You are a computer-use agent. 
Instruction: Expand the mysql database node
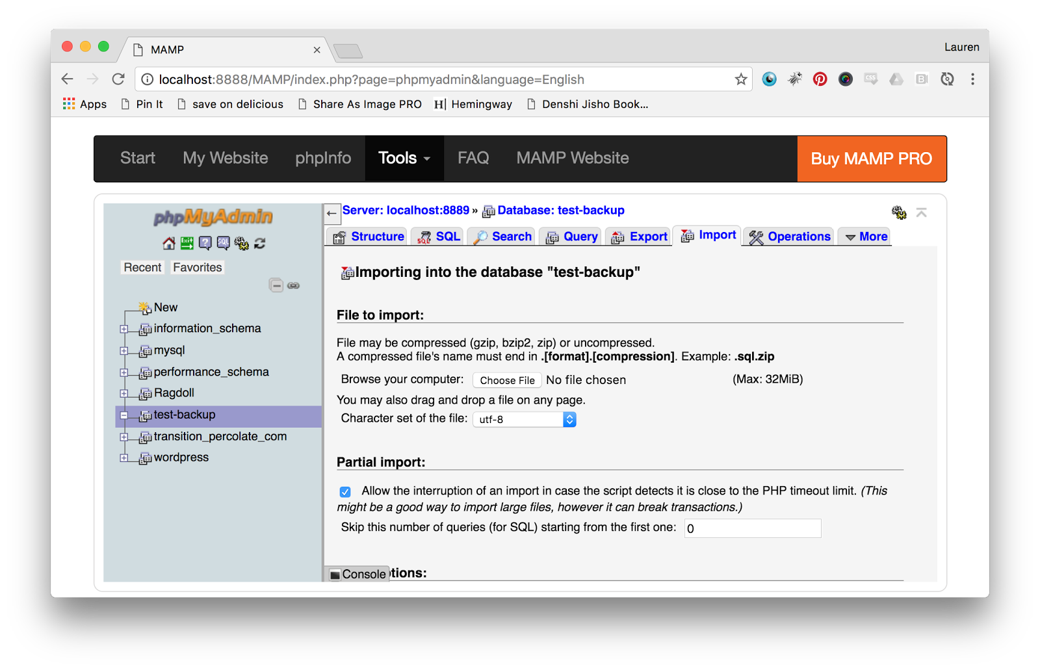(x=123, y=351)
